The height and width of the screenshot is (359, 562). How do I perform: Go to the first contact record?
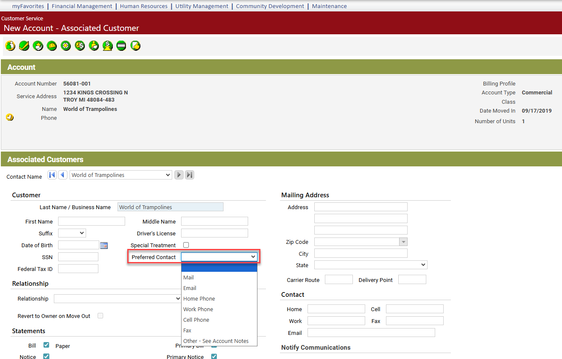click(x=52, y=175)
